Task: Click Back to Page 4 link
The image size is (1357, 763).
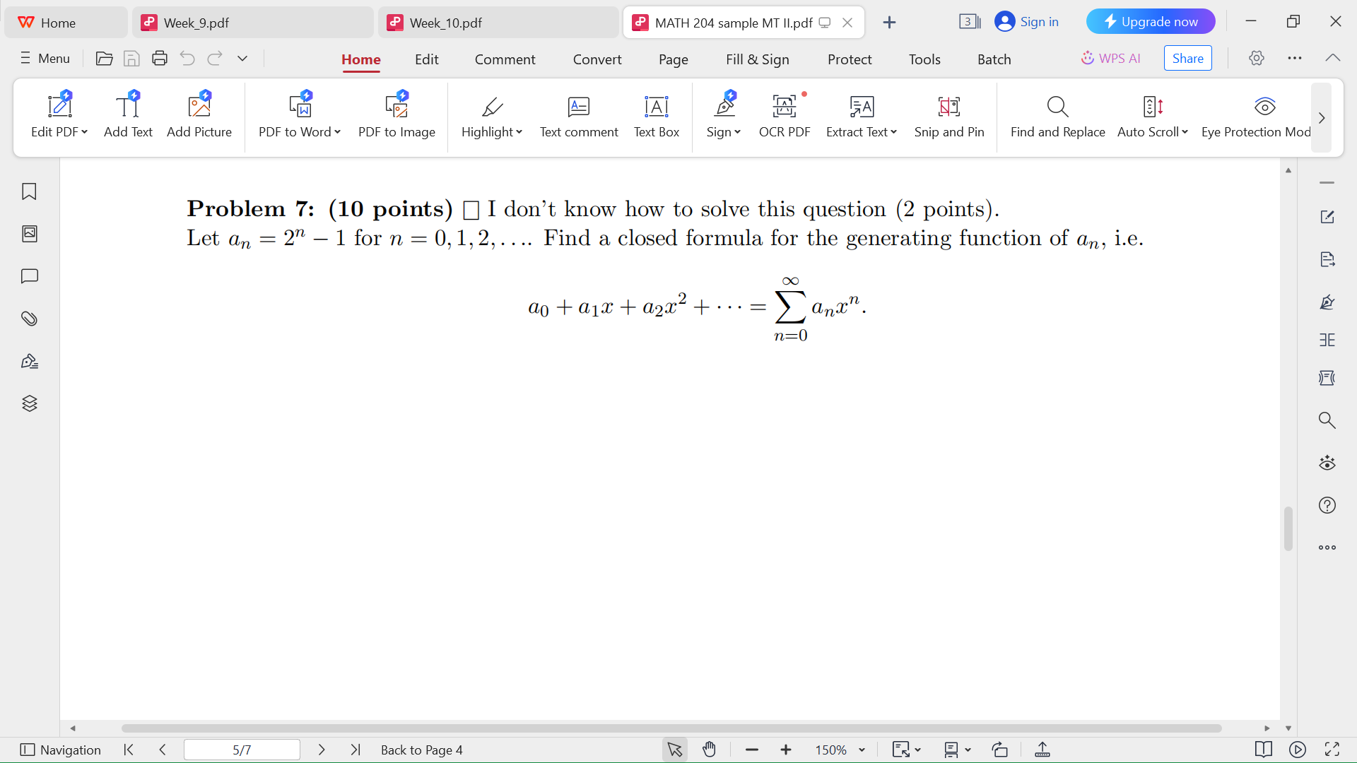Action: pyautogui.click(x=421, y=750)
